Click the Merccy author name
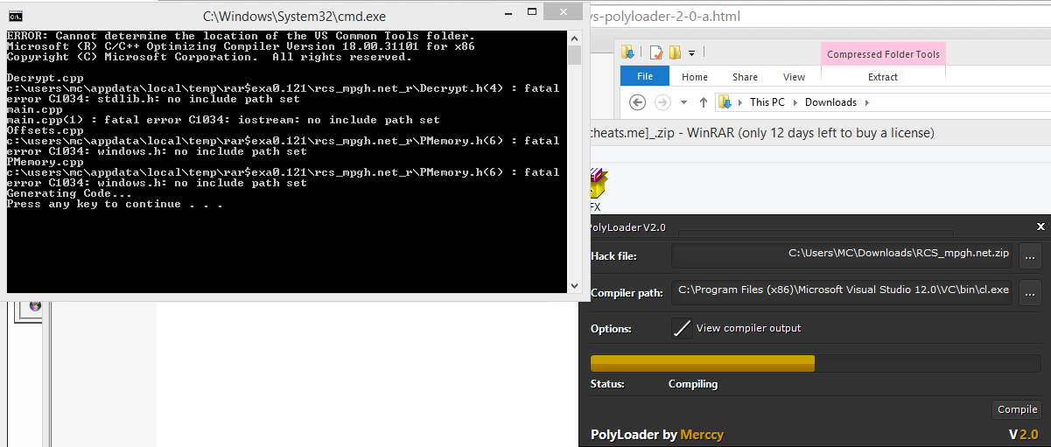1051x447 pixels. click(x=702, y=435)
